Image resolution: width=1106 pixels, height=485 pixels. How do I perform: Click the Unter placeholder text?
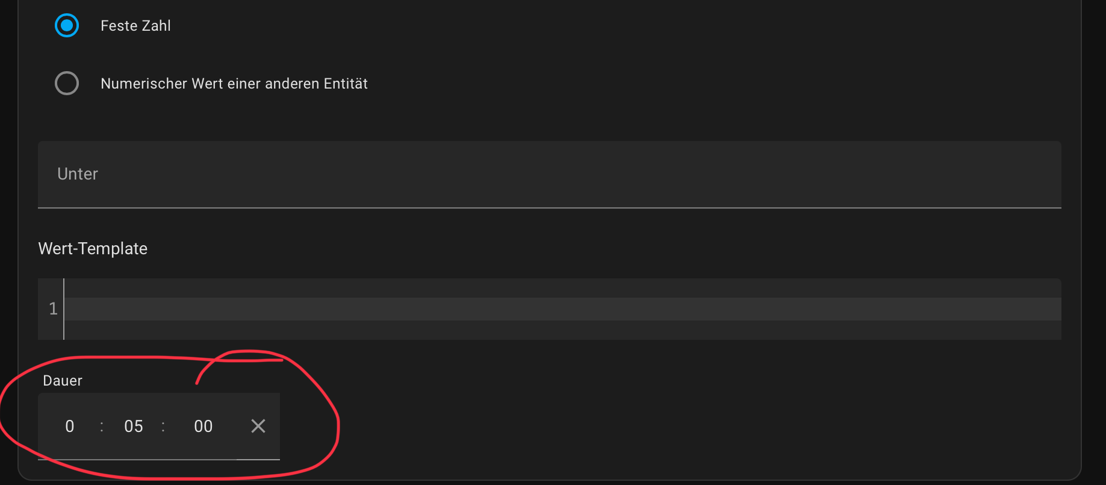(x=78, y=174)
